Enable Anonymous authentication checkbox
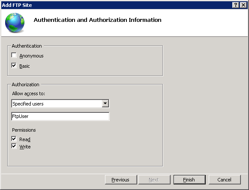The height and width of the screenshot is (190, 249). (14, 55)
